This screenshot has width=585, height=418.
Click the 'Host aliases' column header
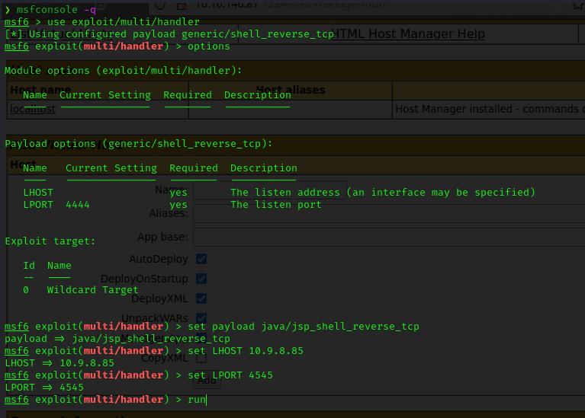click(291, 90)
